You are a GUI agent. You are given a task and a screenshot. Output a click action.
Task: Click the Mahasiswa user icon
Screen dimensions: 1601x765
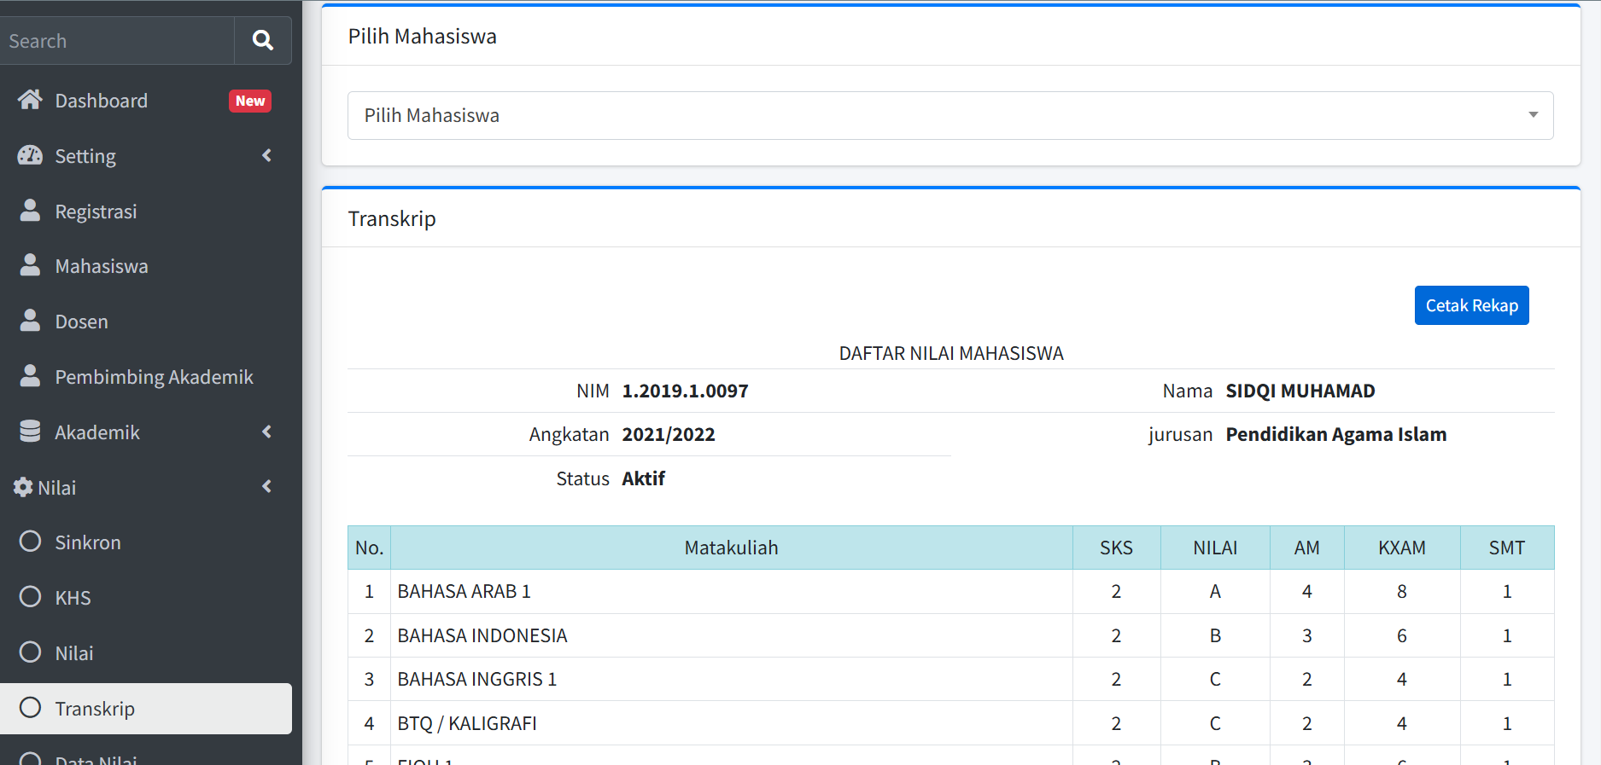pyautogui.click(x=30, y=266)
